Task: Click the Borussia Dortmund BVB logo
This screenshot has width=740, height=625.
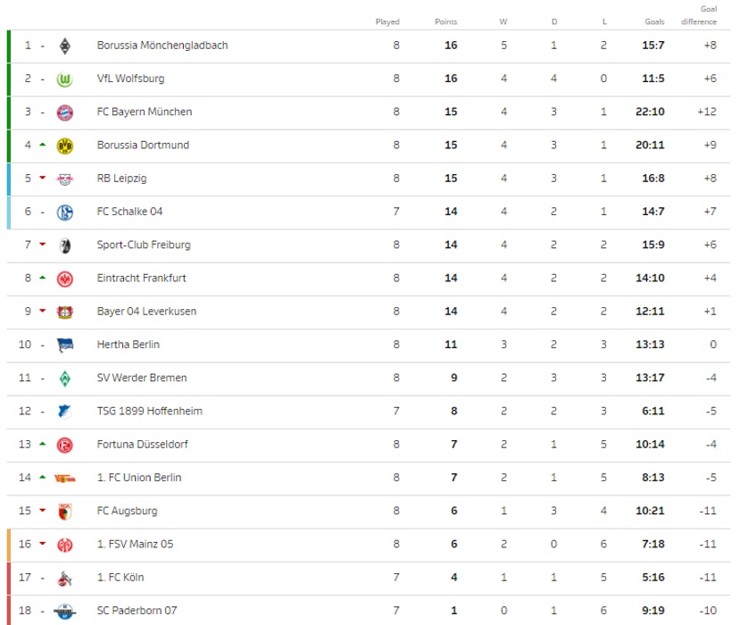Action: pyautogui.click(x=64, y=146)
